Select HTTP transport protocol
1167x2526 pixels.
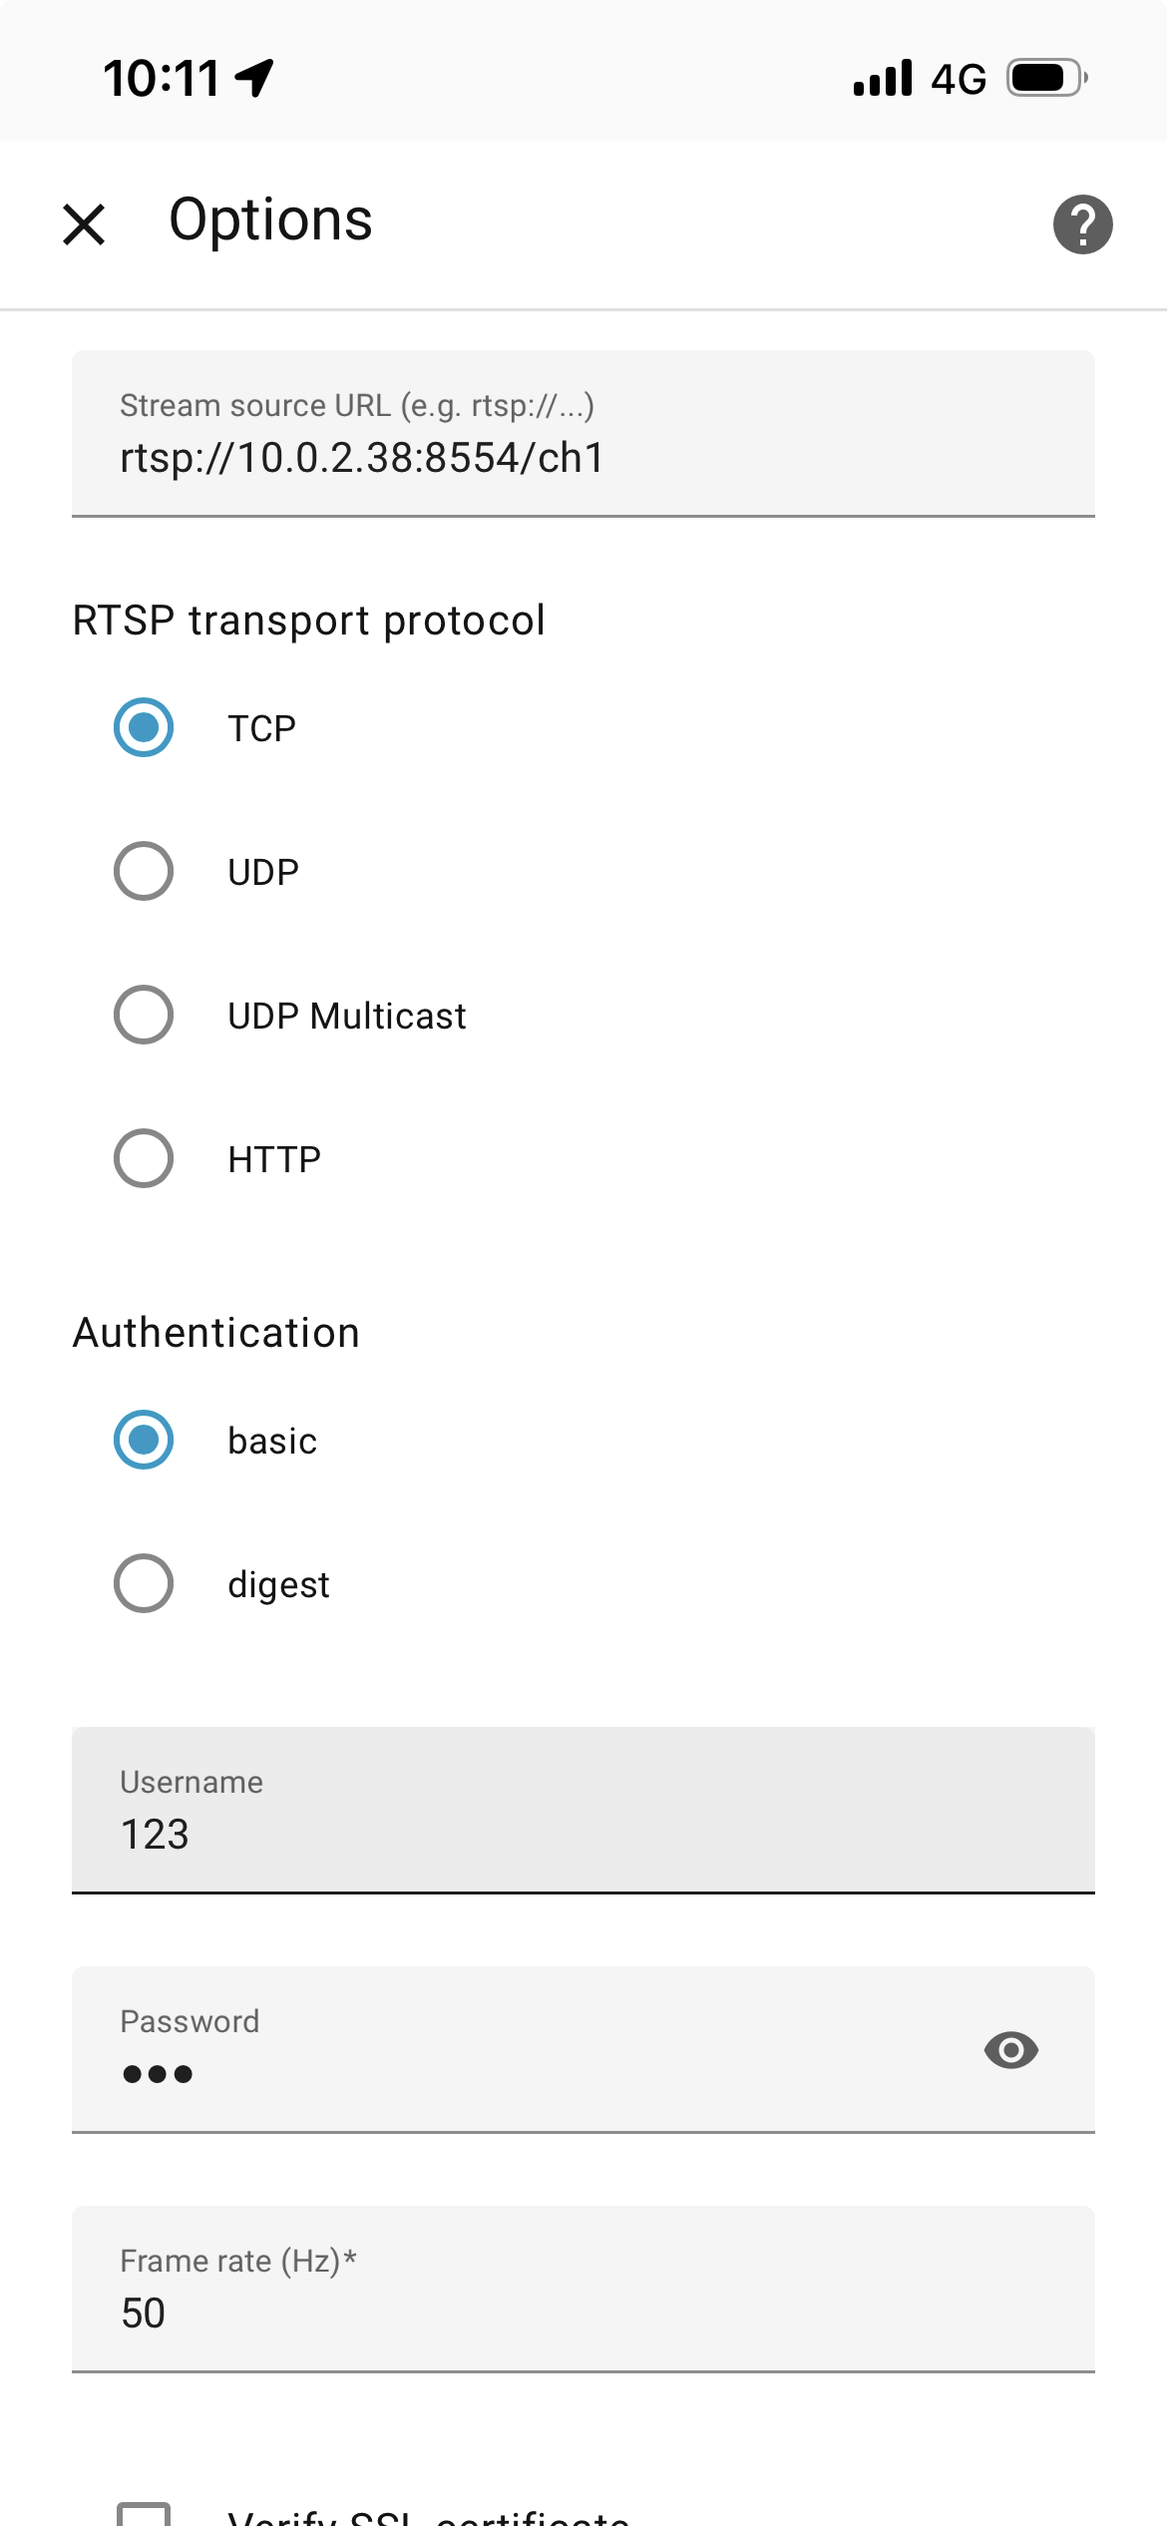(144, 1158)
